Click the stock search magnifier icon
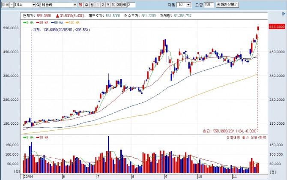287x180 pixels. pyautogui.click(x=38, y=5)
